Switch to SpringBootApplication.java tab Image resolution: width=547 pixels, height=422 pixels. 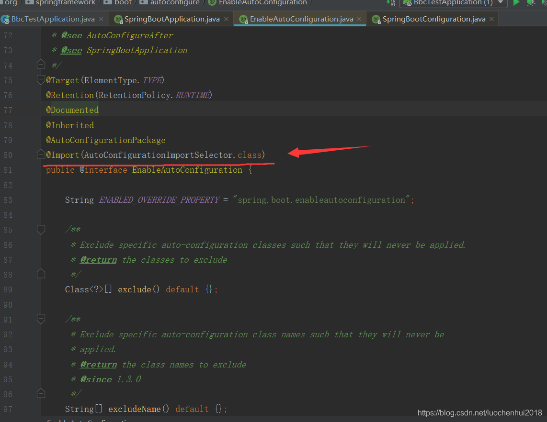[171, 19]
